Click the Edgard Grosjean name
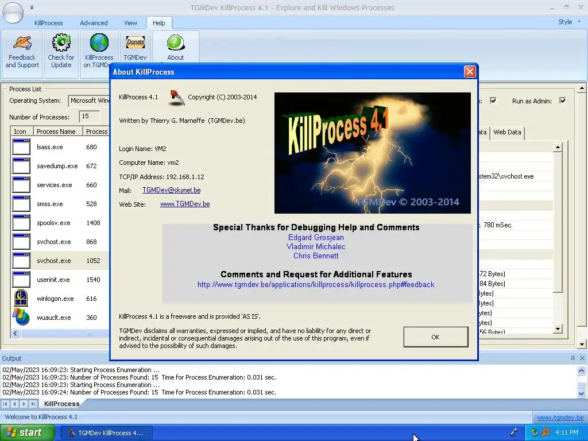This screenshot has width=588, height=441. [316, 237]
